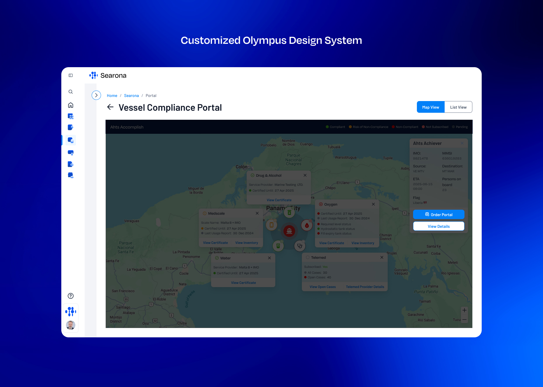Click the Order Portal button
The height and width of the screenshot is (387, 543).
439,214
